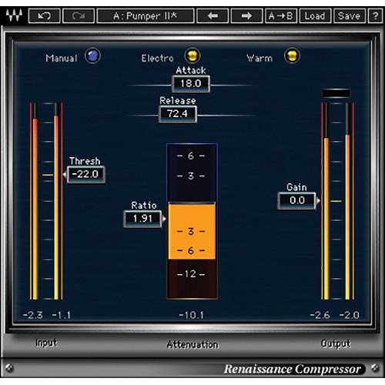This screenshot has height=385, width=385.
Task: Open the Save preset menu
Action: [349, 16]
